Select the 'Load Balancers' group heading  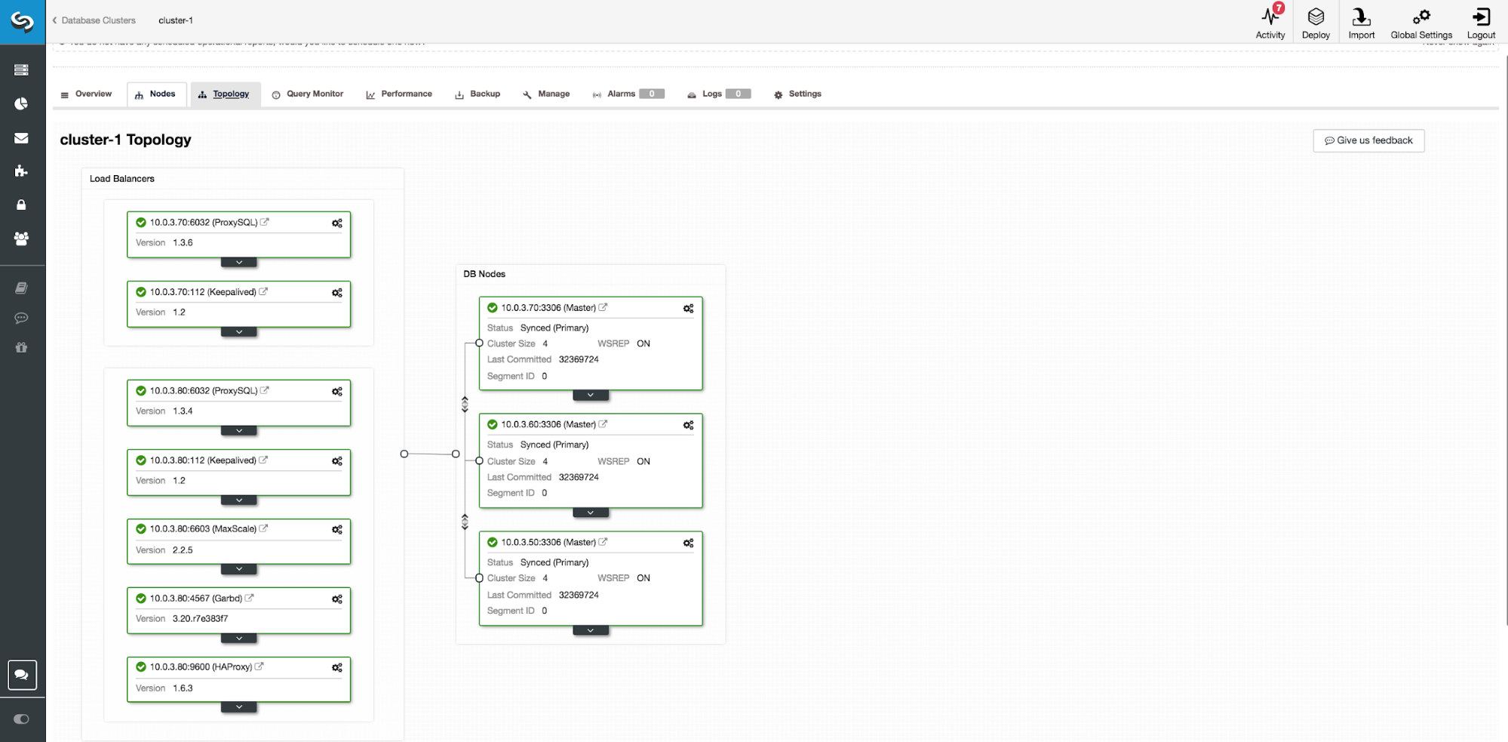122,179
